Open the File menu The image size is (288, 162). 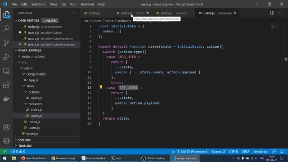point(14,4)
